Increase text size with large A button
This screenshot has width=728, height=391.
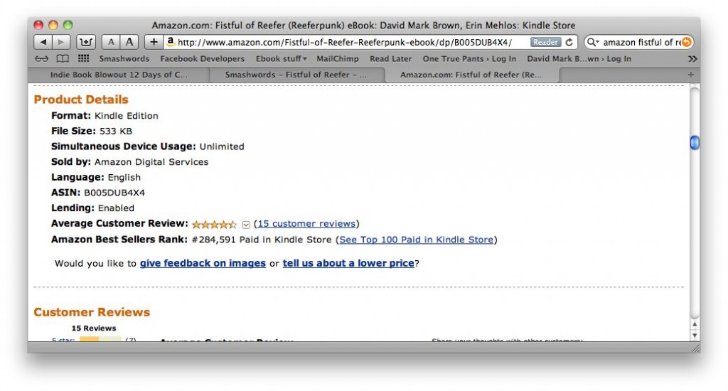tap(129, 42)
